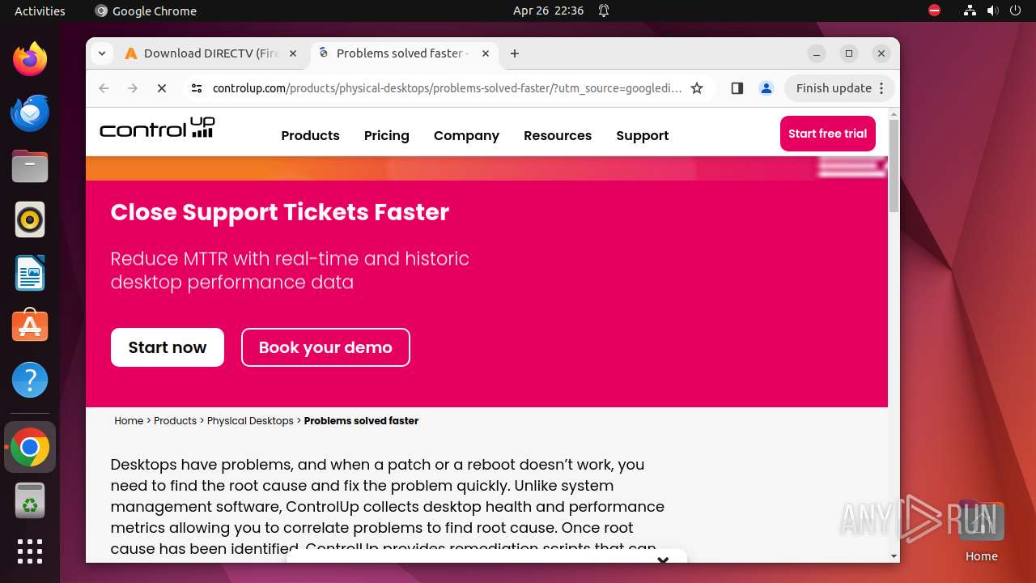Viewport: 1036px width, 583px height.
Task: Launch Thunderbird mail from dock
Action: (30, 113)
